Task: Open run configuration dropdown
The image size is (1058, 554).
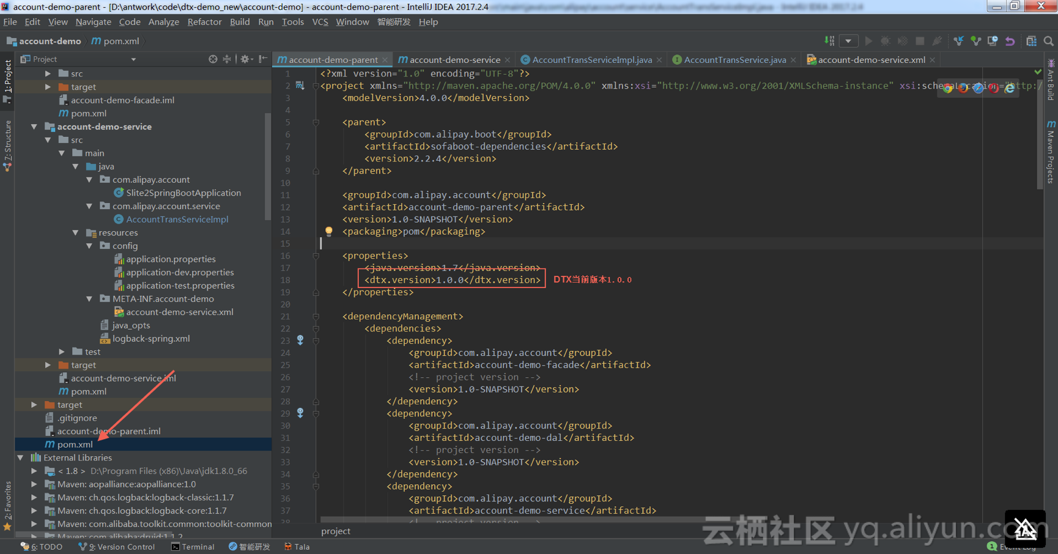Action: tap(848, 41)
